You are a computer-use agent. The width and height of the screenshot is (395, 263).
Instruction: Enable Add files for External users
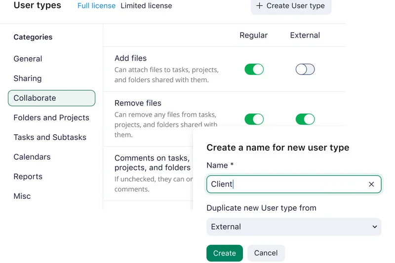click(305, 70)
